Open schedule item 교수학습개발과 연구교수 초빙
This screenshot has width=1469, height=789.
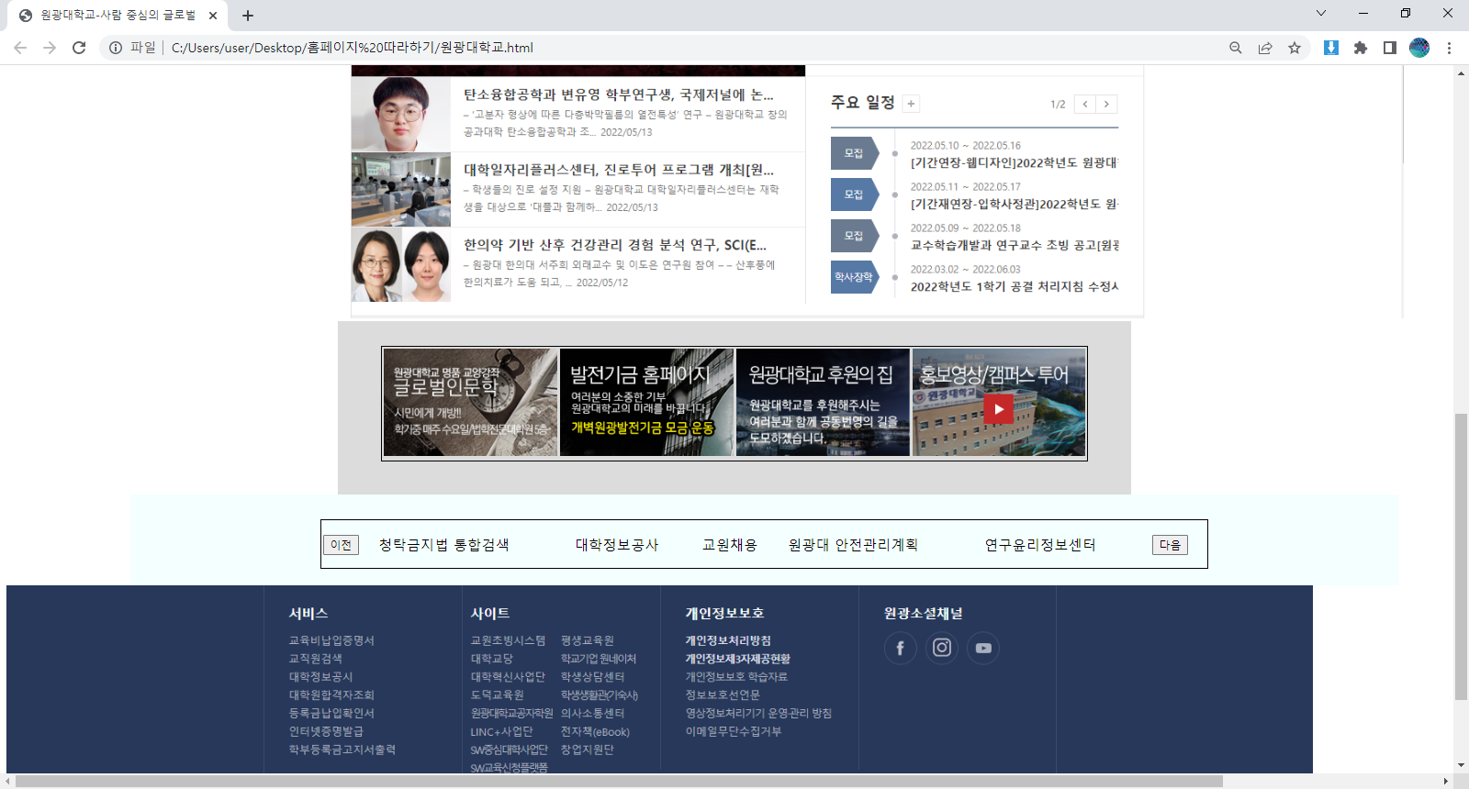click(x=1014, y=245)
